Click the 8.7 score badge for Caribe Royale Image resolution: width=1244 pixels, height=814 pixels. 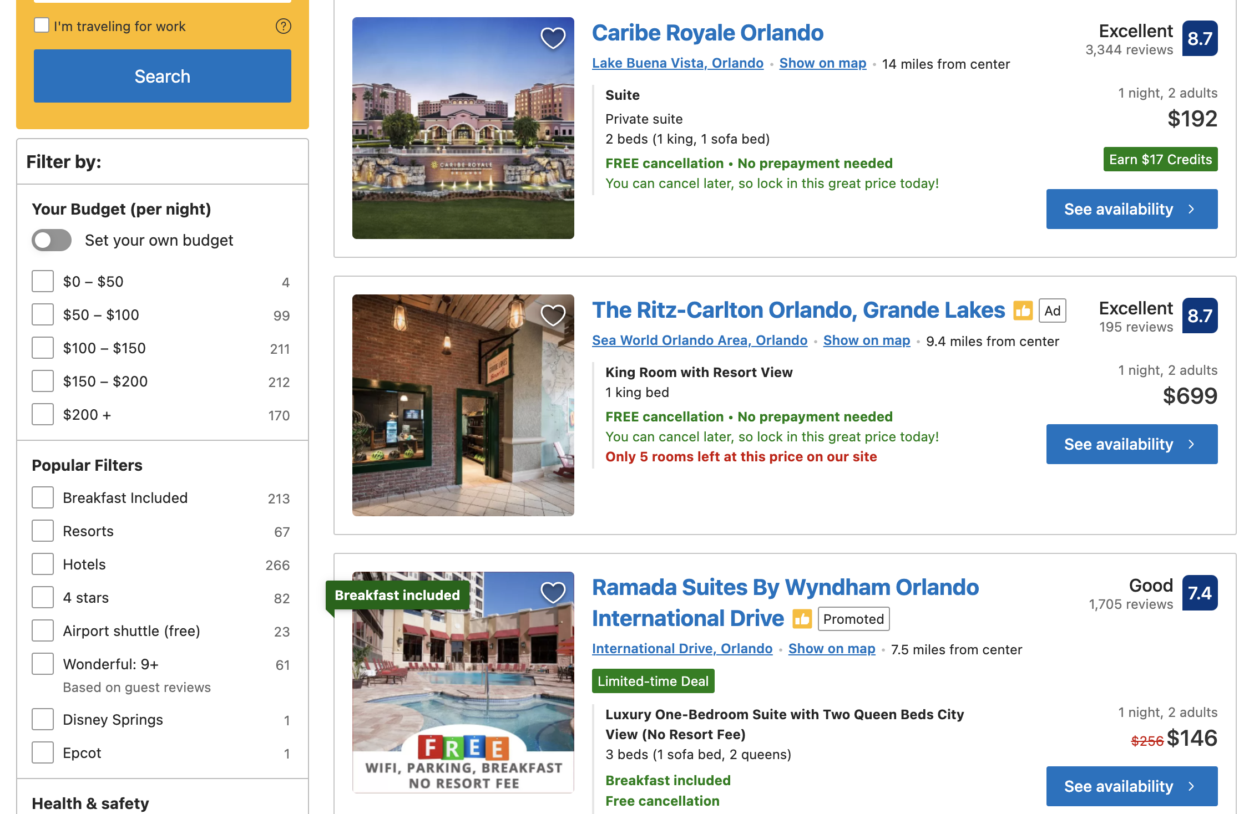1199,38
